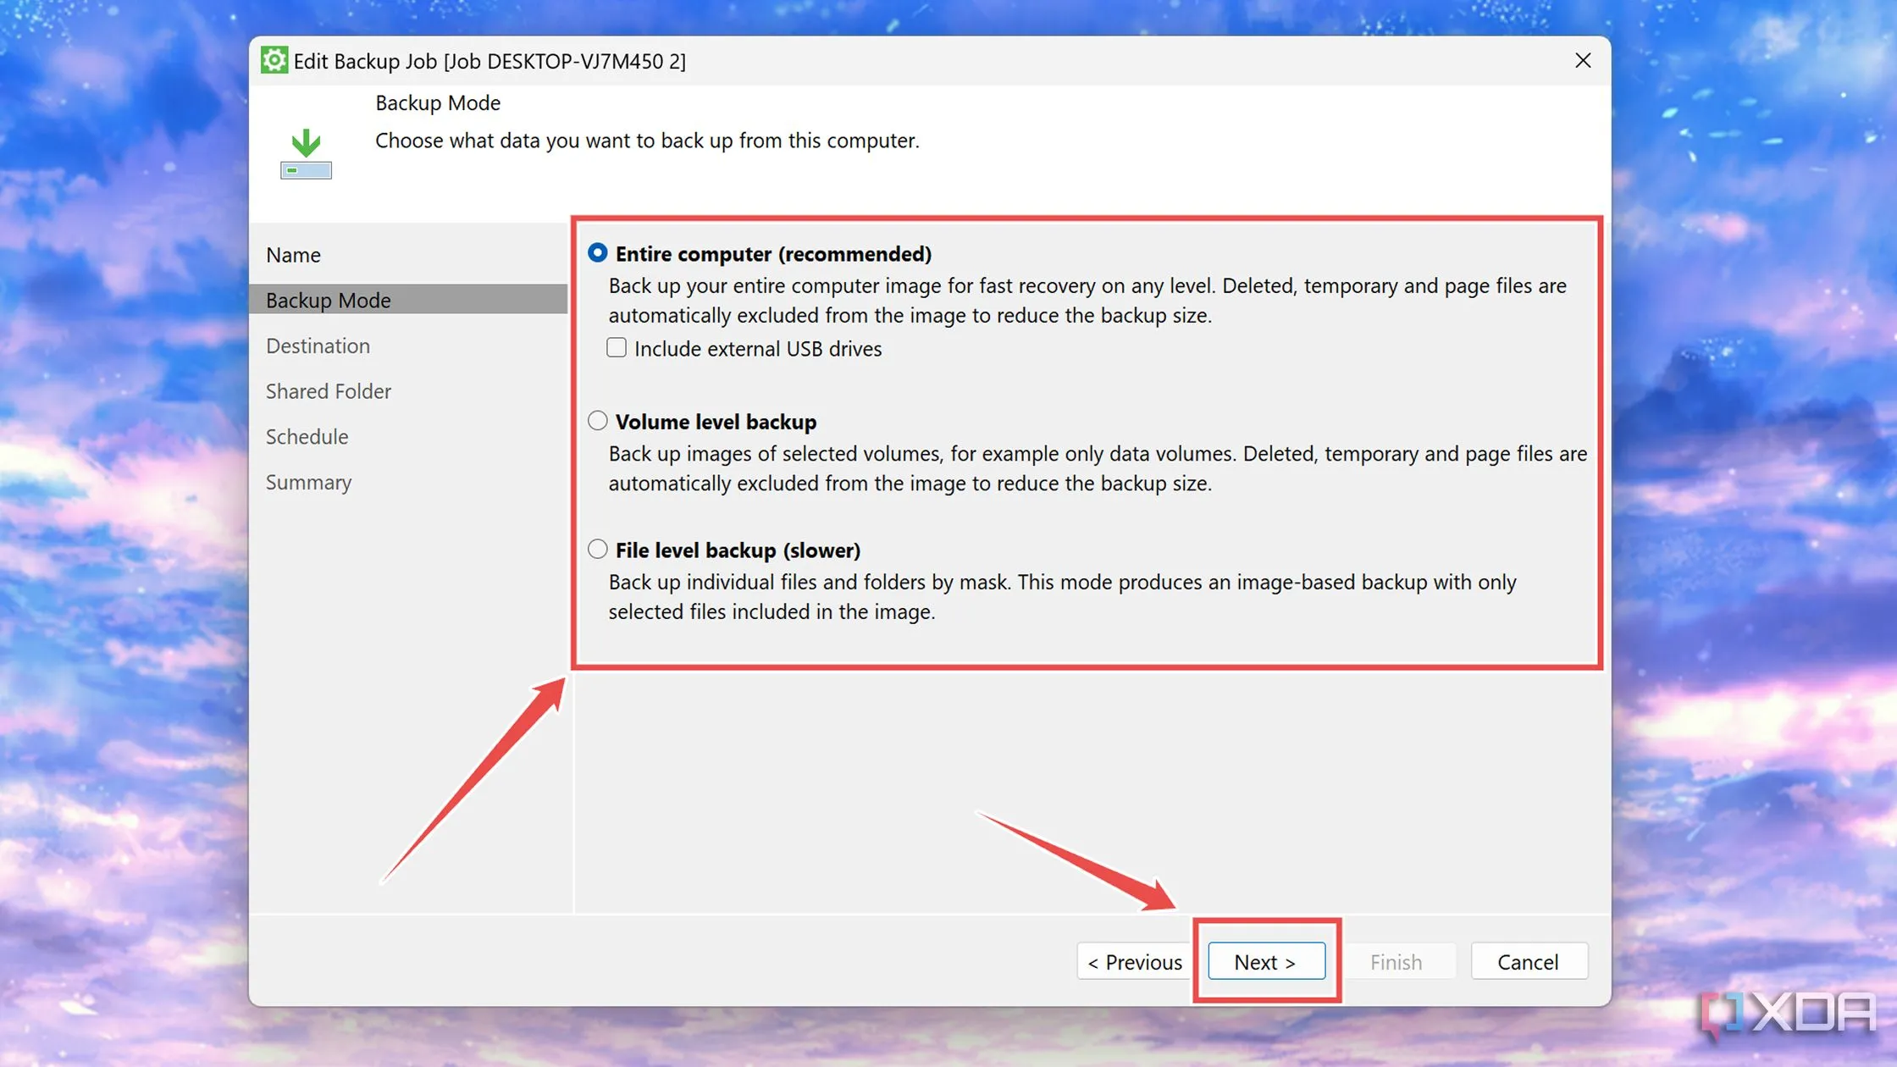
Task: Enable Include external USB drives checkbox
Action: pos(617,348)
